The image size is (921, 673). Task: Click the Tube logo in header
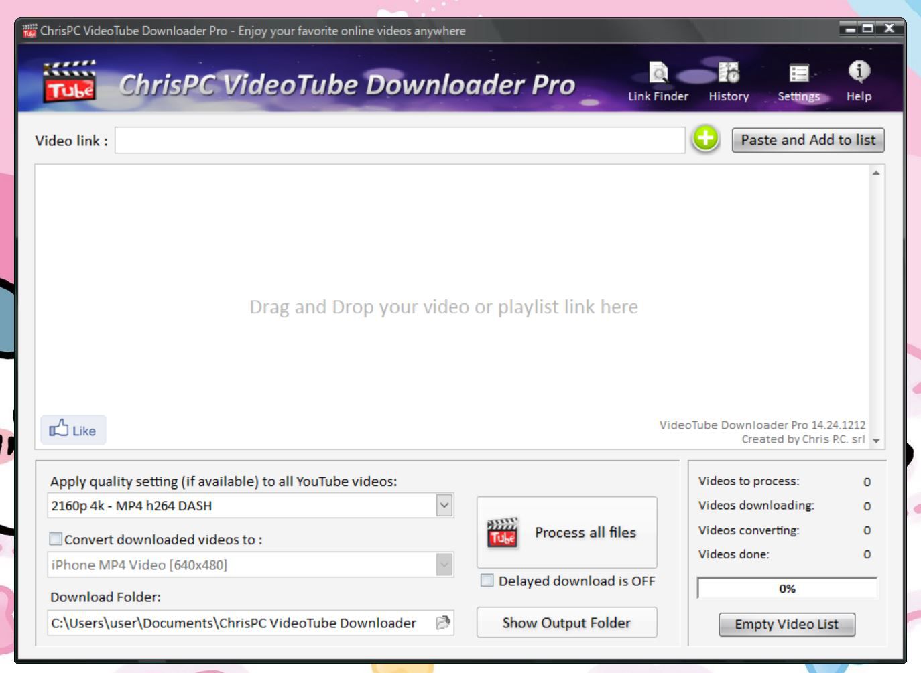click(70, 82)
